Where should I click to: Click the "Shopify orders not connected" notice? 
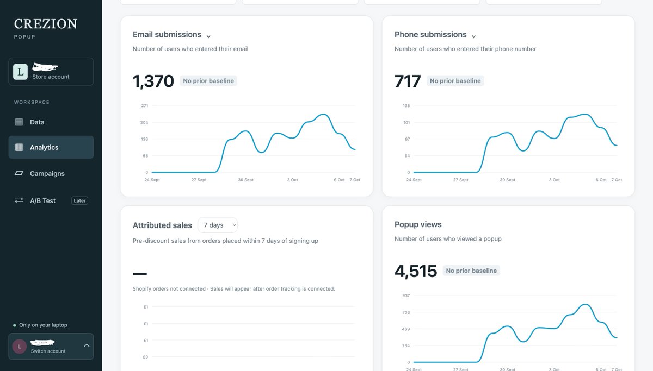click(x=234, y=289)
